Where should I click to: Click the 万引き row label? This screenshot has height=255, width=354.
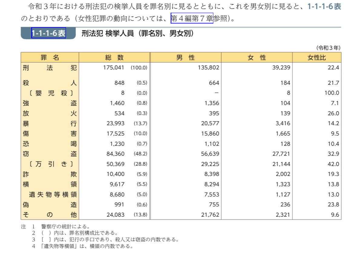coord(51,164)
